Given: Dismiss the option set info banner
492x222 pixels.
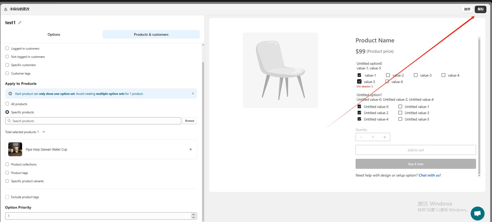Looking at the screenshot, I should click(x=193, y=94).
